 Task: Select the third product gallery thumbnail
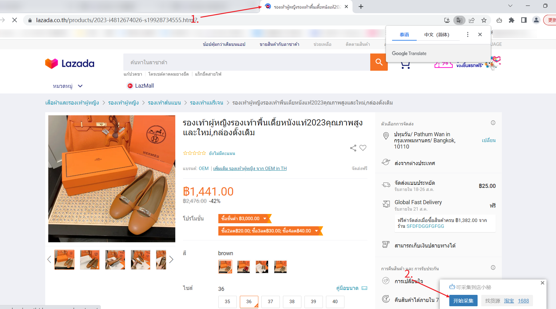(x=115, y=260)
